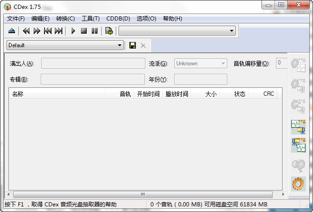Jump to next track button
Image resolution: width=313 pixels, height=212 pixels.
click(x=59, y=31)
